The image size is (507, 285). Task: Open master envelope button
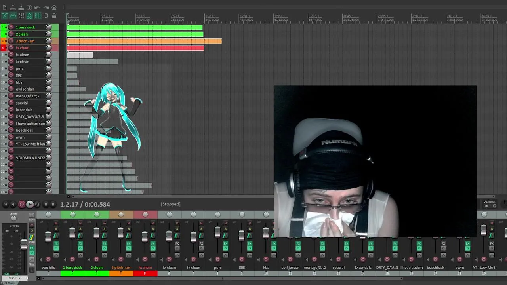[x=32, y=259]
